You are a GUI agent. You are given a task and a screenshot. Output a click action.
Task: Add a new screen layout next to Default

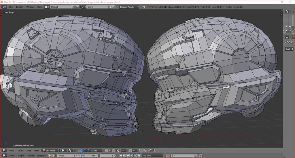pyautogui.click(x=74, y=7)
